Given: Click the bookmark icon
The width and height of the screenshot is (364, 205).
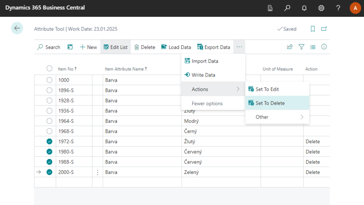Looking at the screenshot, I should (313, 29).
